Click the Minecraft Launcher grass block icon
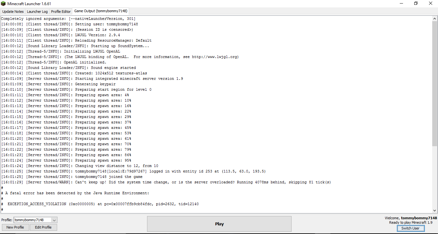This screenshot has width=438, height=234. tap(3, 4)
